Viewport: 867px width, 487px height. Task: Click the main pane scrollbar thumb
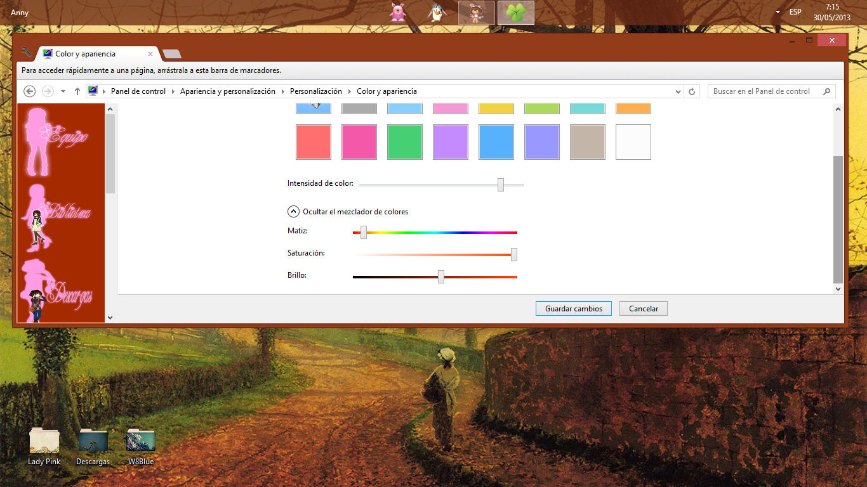click(838, 219)
